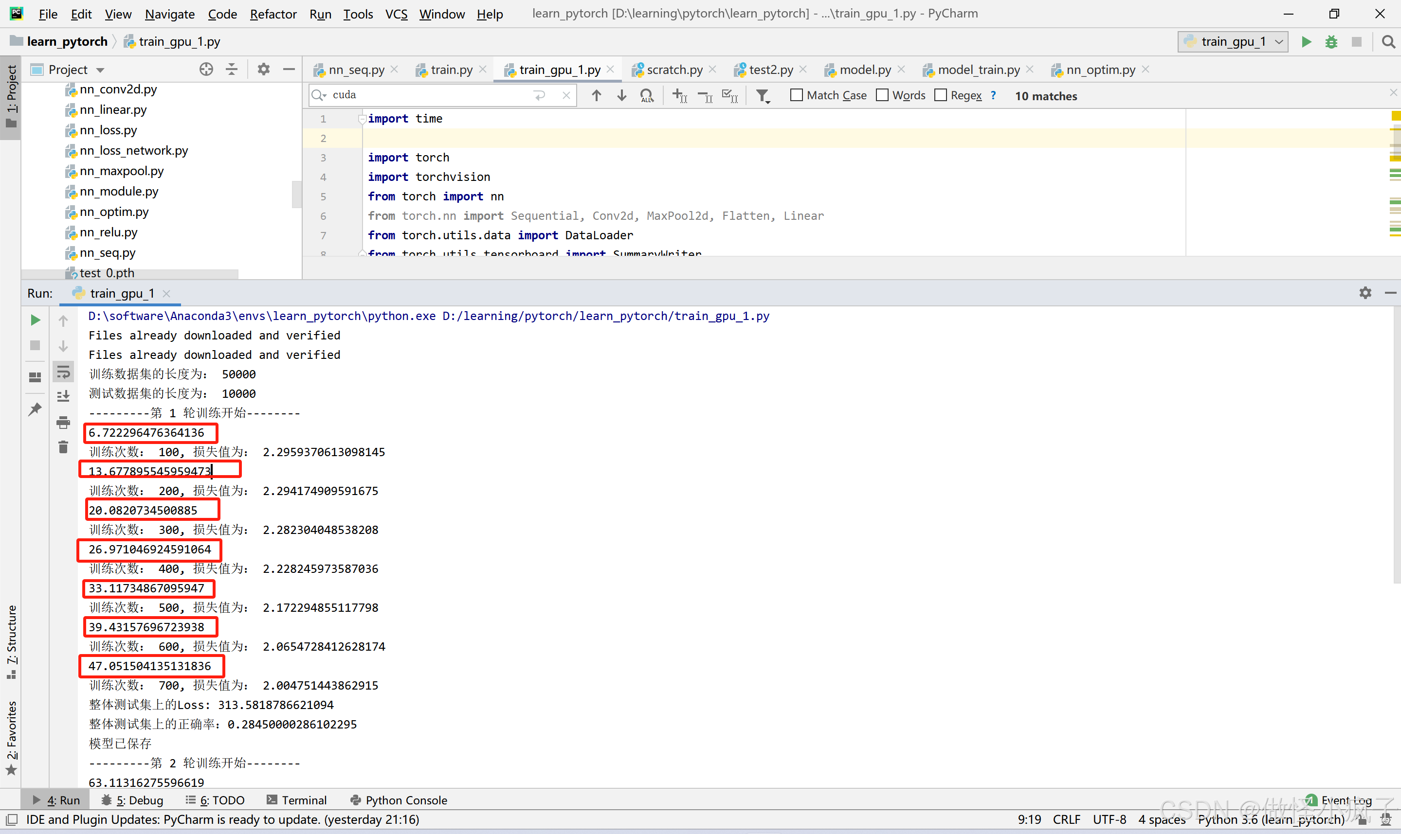The image size is (1401, 834).
Task: Enable the Regex checkbox
Action: tap(940, 95)
